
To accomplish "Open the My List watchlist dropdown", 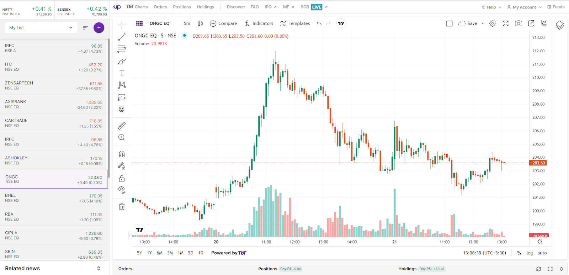I will point(41,28).
